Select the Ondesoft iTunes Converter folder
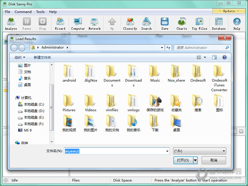248x186 pixels. [219, 78]
